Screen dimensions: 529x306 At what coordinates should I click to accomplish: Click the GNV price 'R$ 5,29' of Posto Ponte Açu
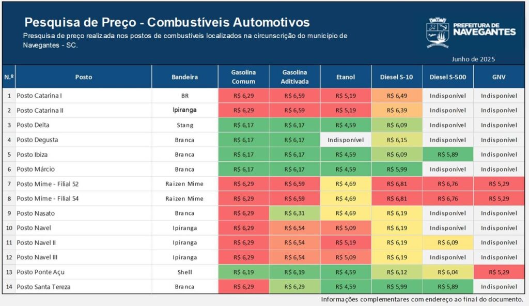pos(499,272)
